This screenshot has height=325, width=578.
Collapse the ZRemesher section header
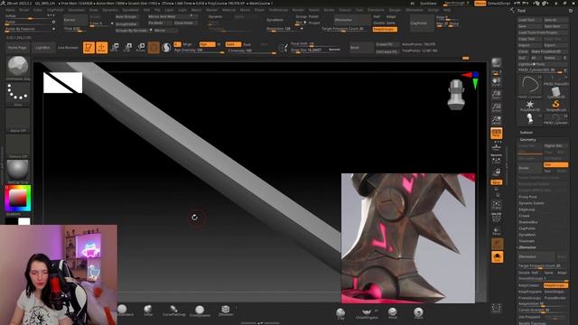point(527,247)
